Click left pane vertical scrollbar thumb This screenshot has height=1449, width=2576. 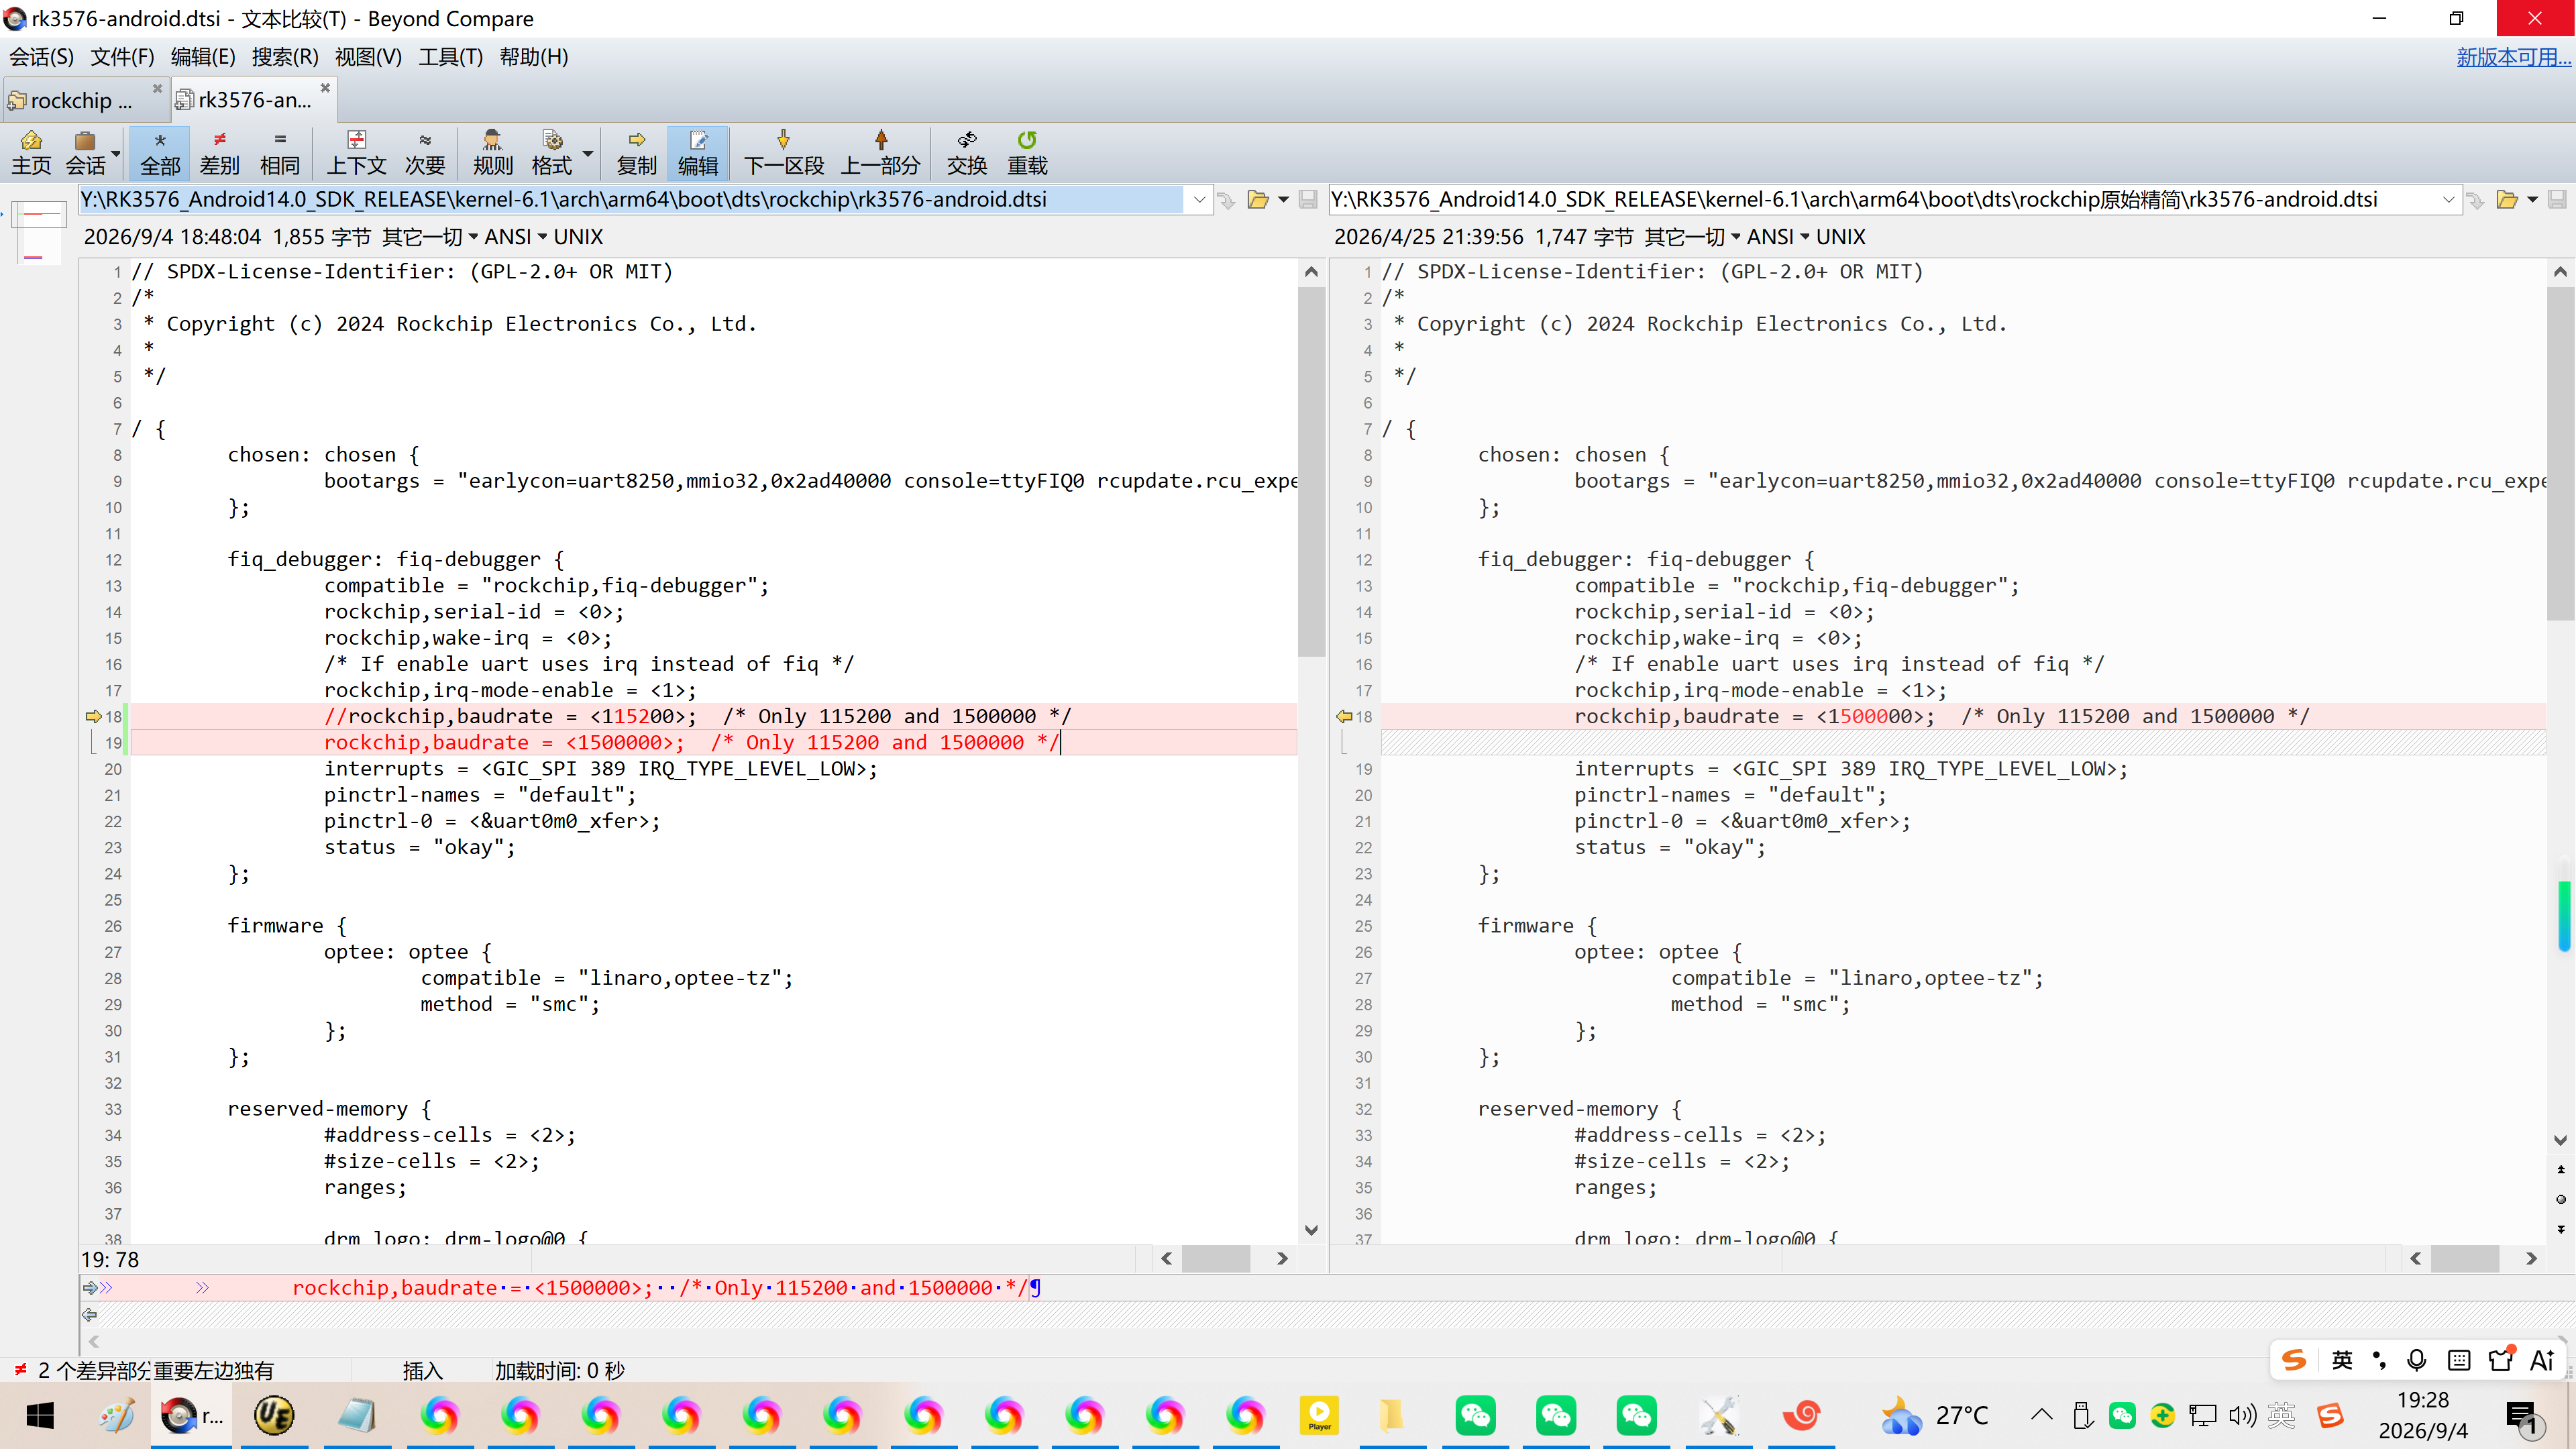point(1311,471)
